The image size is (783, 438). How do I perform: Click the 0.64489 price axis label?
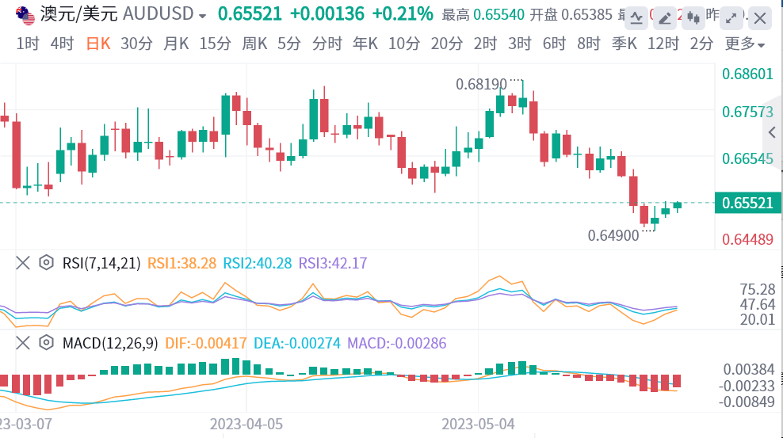coord(747,239)
